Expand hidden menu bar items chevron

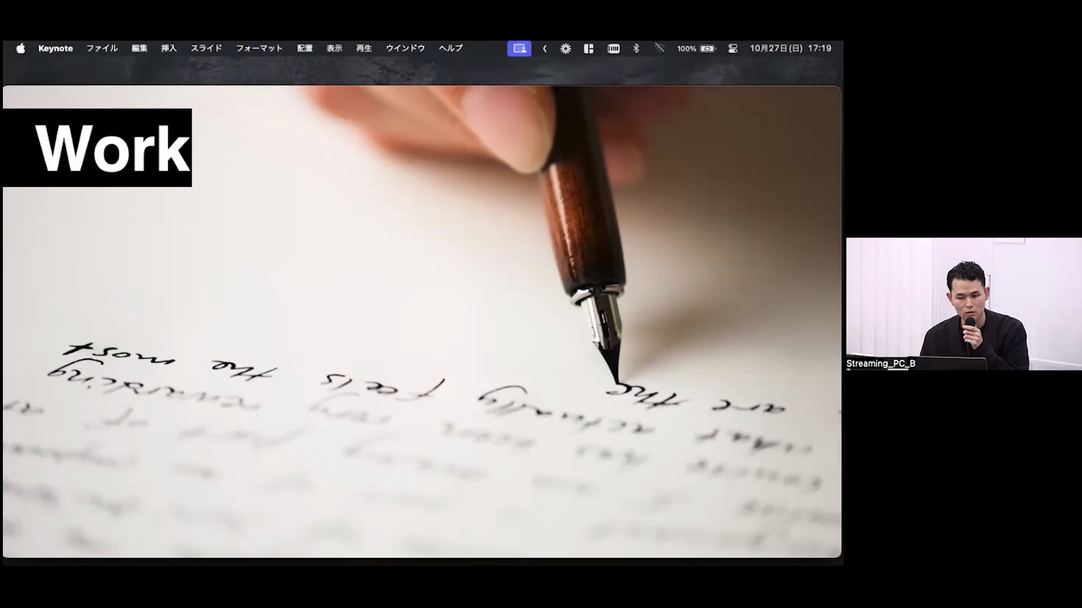[x=544, y=48]
